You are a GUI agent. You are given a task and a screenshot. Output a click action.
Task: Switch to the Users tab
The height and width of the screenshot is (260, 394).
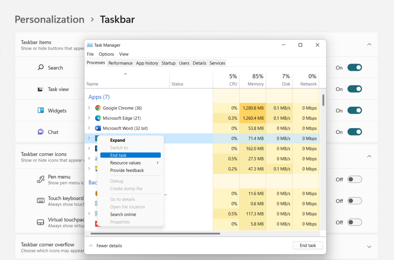click(x=184, y=63)
